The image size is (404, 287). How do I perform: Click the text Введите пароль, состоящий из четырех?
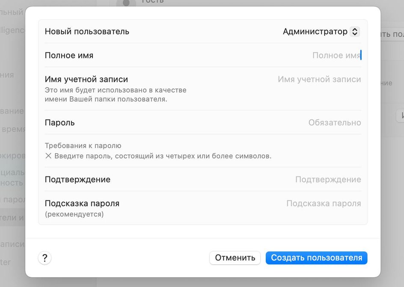125,156
